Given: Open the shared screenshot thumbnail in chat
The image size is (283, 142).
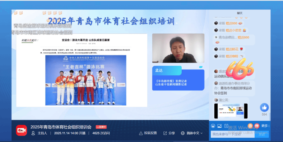Looking at the screenshot, I should (231, 111).
